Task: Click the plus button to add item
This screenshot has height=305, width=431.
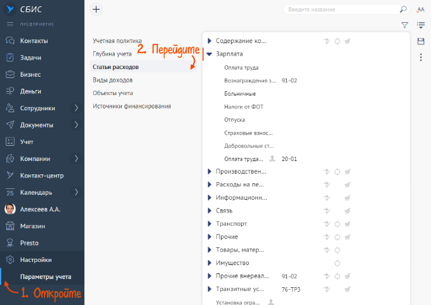Action: [96, 10]
